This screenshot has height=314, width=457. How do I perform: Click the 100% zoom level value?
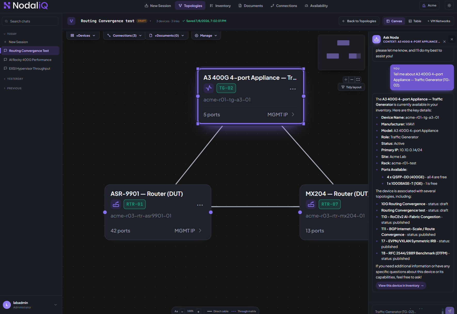[190, 311]
